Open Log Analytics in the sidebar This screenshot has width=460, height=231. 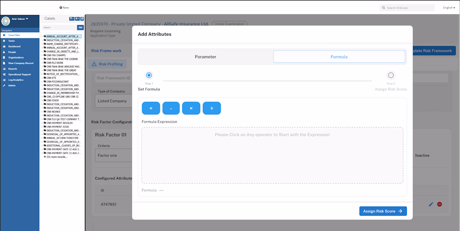pyautogui.click(x=20, y=80)
